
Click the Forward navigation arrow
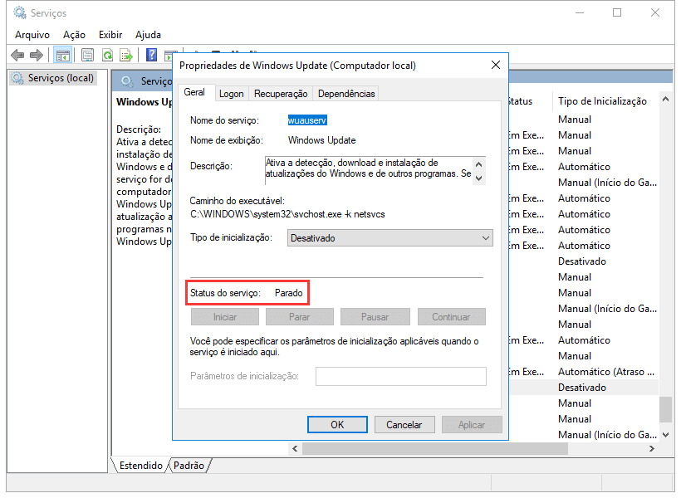click(37, 55)
